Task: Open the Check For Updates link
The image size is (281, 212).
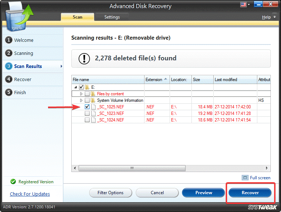Action: pyautogui.click(x=30, y=194)
